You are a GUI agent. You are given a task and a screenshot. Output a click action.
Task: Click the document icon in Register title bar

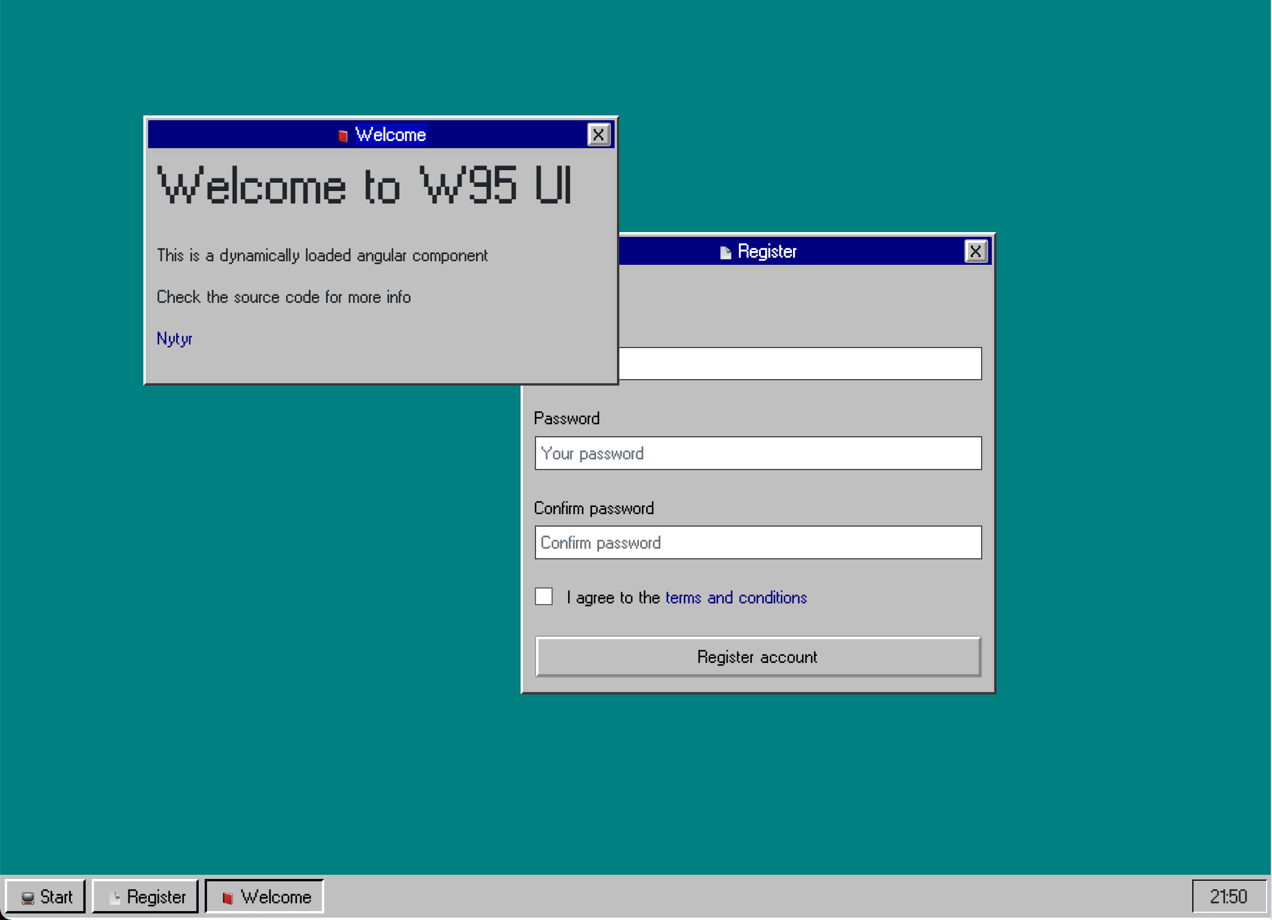coord(725,253)
